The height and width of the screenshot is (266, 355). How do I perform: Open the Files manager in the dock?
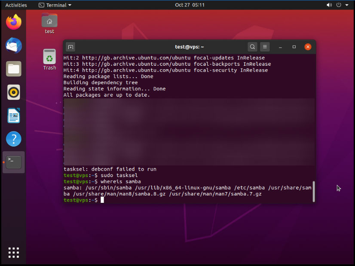[x=14, y=69]
